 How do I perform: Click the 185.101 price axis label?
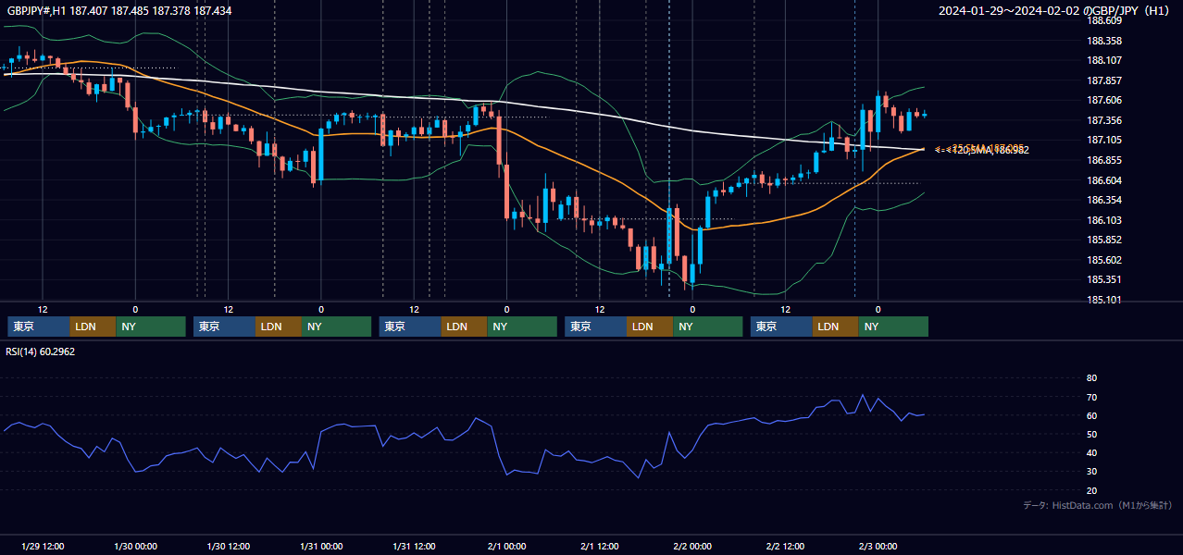(1104, 300)
